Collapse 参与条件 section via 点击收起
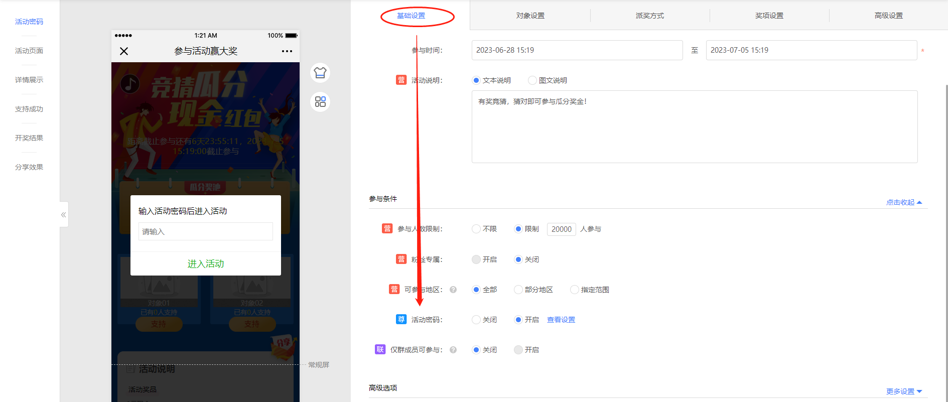The height and width of the screenshot is (402, 948). pyautogui.click(x=904, y=202)
